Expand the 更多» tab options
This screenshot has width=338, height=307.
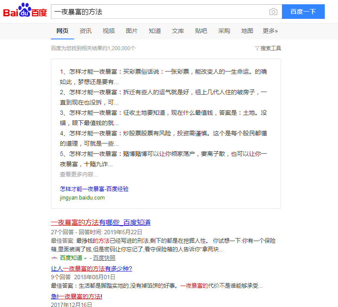(270, 31)
